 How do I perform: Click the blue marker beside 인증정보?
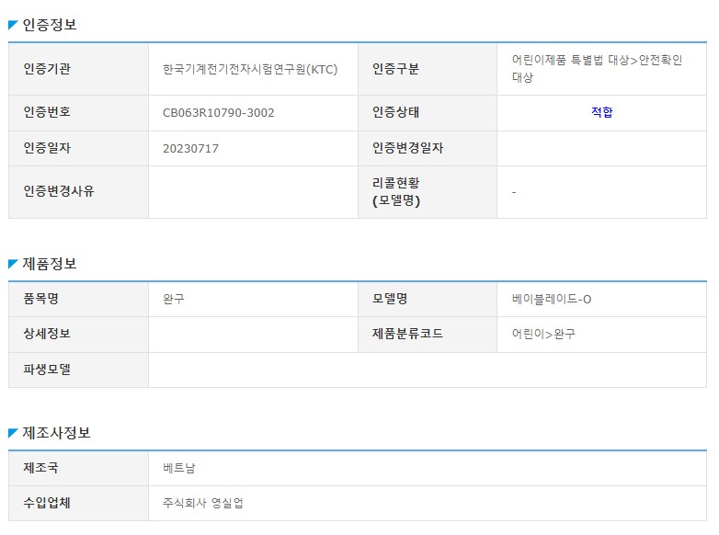[13, 25]
